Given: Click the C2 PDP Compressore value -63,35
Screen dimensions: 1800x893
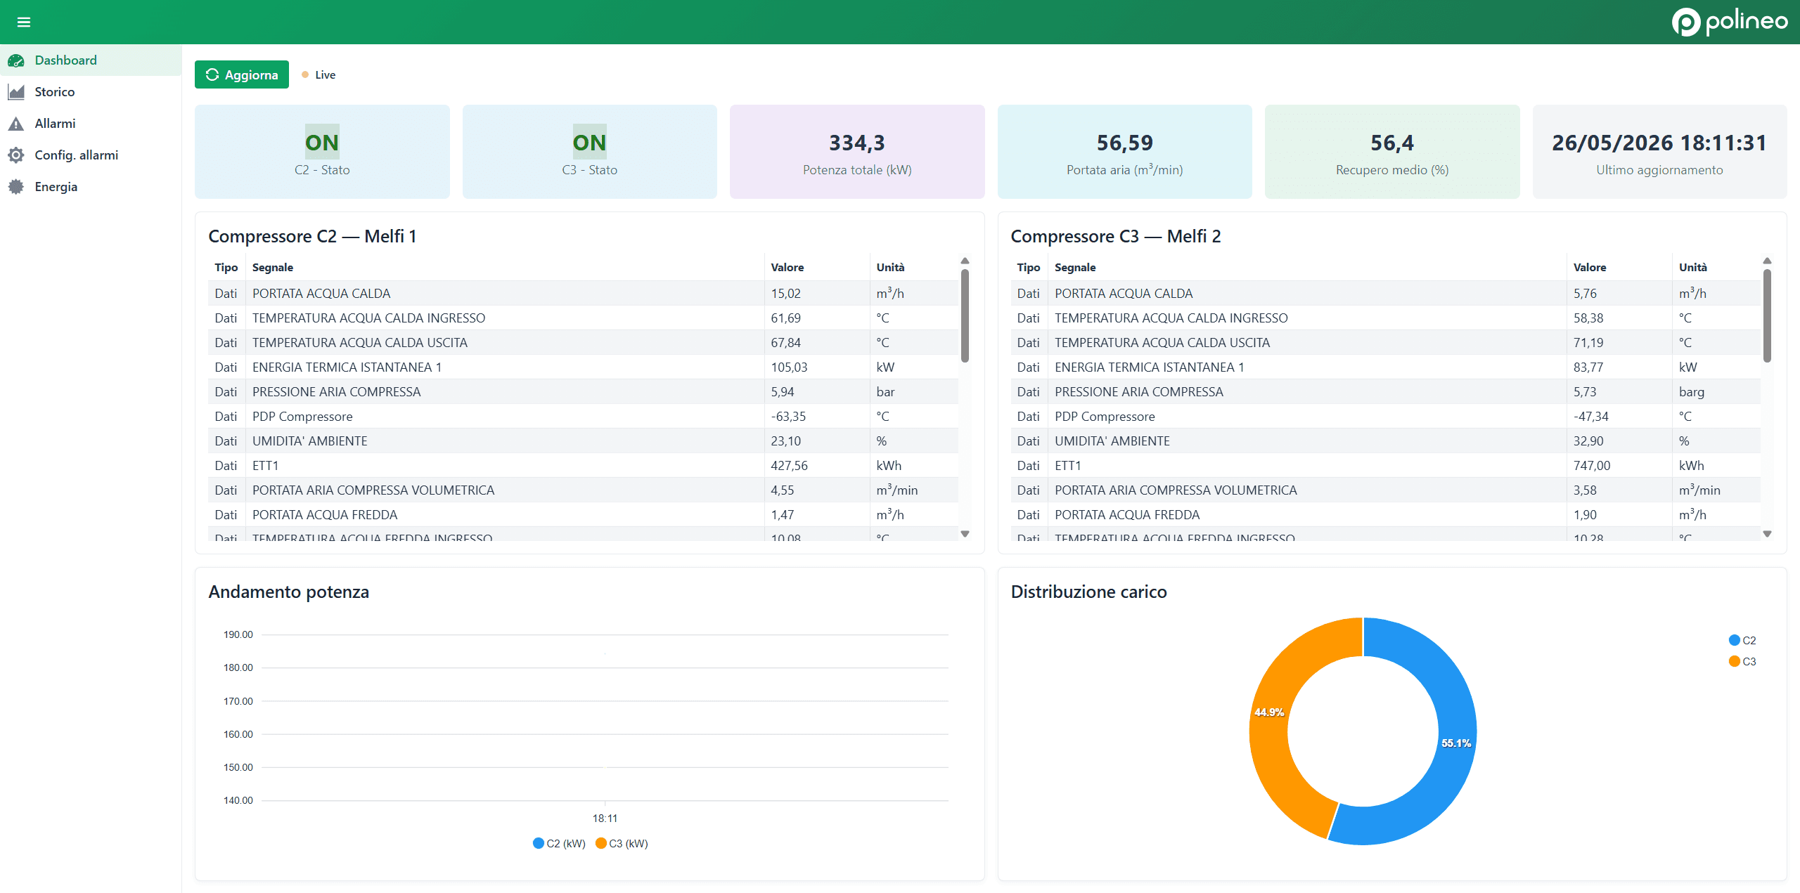Looking at the screenshot, I should click(x=789, y=417).
